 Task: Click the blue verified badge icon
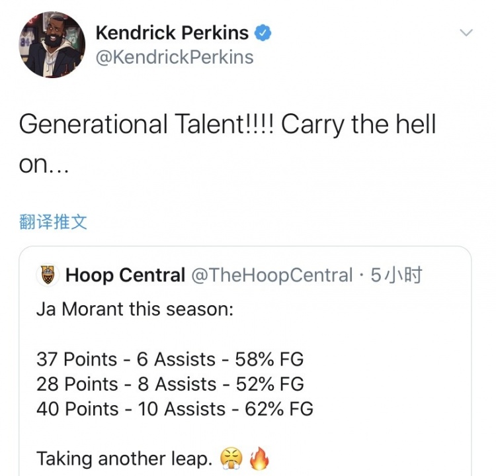(264, 32)
